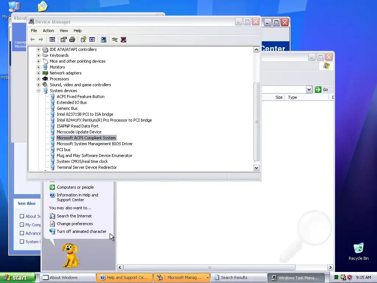Click the Search Results horizontal scroll left arrow
The width and height of the screenshot is (377, 283).
pyautogui.click(x=120, y=268)
